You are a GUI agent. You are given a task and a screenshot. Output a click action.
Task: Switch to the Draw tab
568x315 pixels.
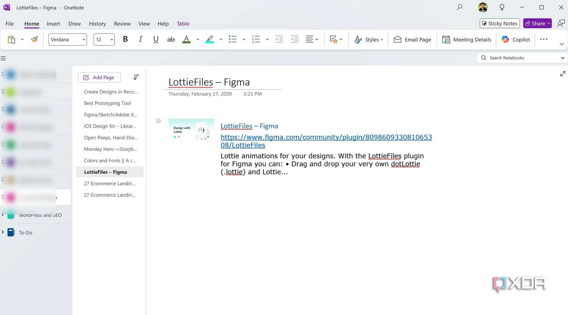[74, 24]
